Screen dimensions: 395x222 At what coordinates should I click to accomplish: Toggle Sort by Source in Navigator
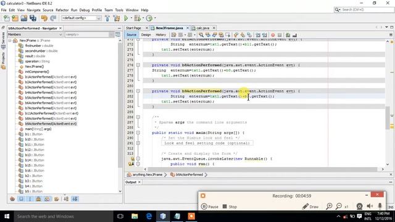click(x=75, y=199)
